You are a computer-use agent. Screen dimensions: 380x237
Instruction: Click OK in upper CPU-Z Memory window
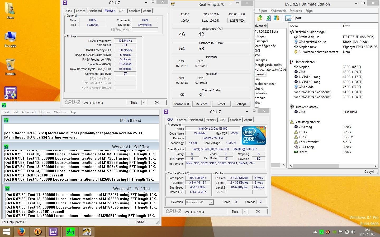click(157, 102)
